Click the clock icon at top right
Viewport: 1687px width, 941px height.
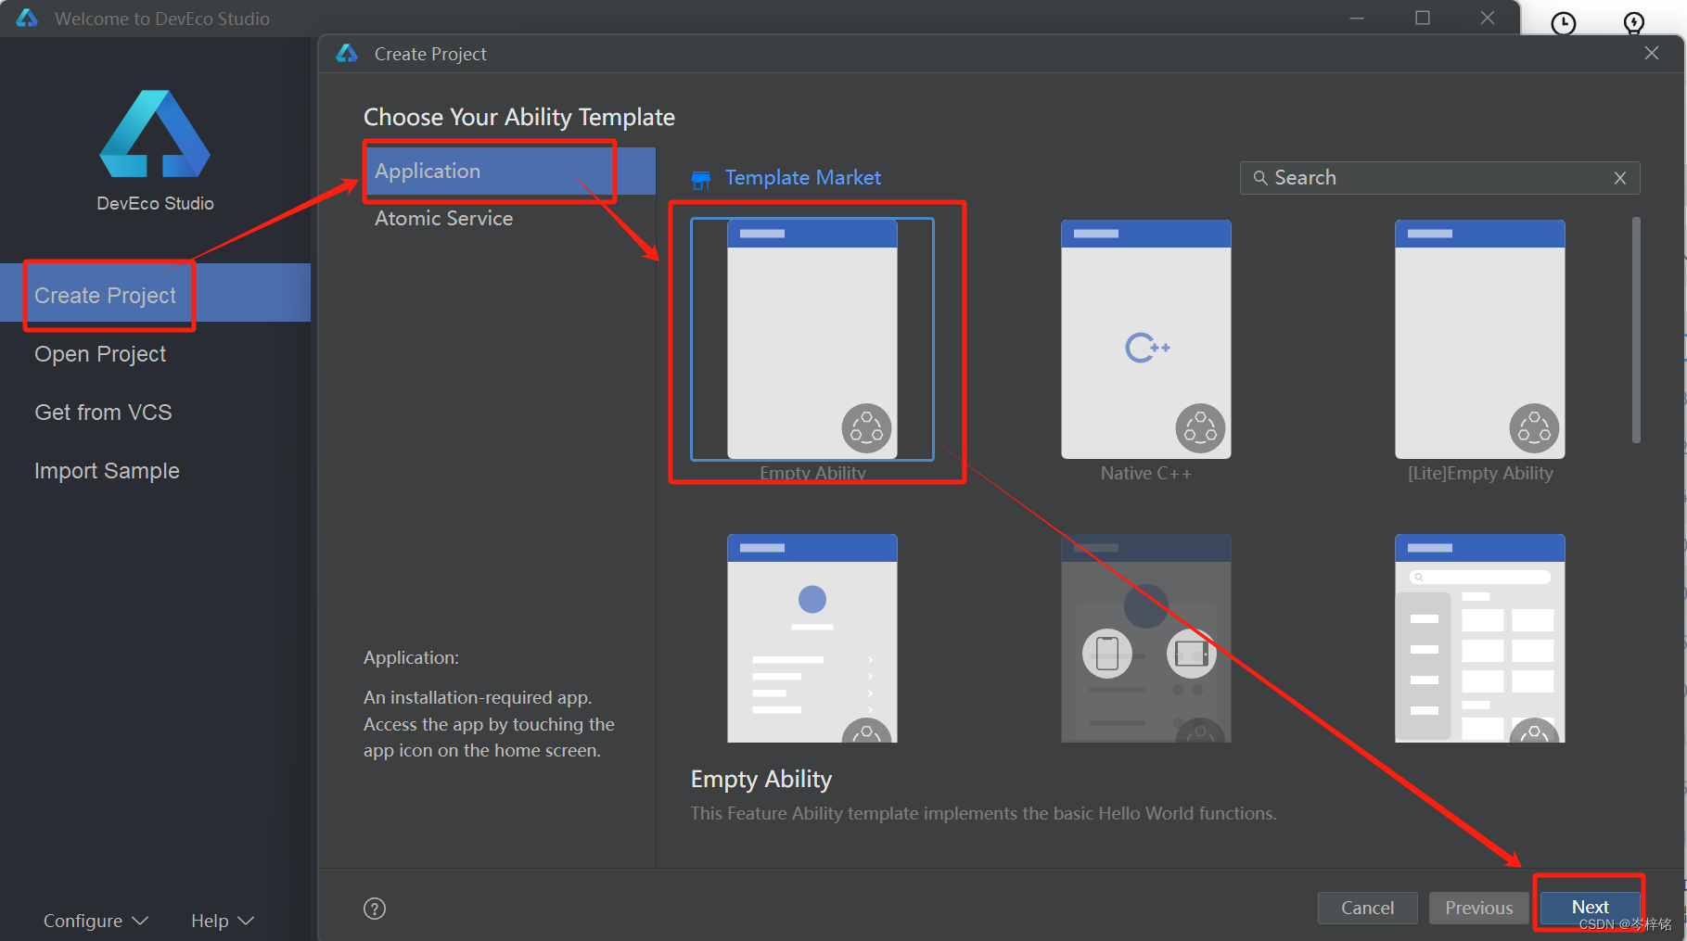(x=1564, y=22)
